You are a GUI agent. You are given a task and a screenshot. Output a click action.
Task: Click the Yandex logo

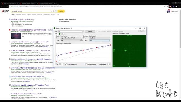[5, 11]
